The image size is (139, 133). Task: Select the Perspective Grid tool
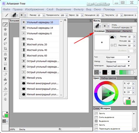5,54
